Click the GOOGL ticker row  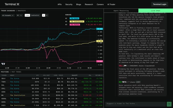tap(52, 99)
